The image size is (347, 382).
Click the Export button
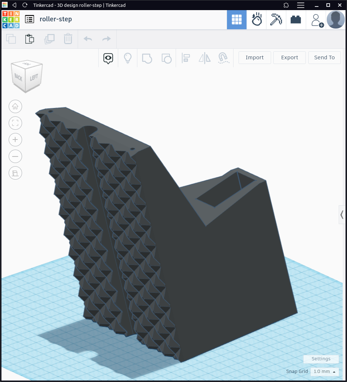point(290,57)
